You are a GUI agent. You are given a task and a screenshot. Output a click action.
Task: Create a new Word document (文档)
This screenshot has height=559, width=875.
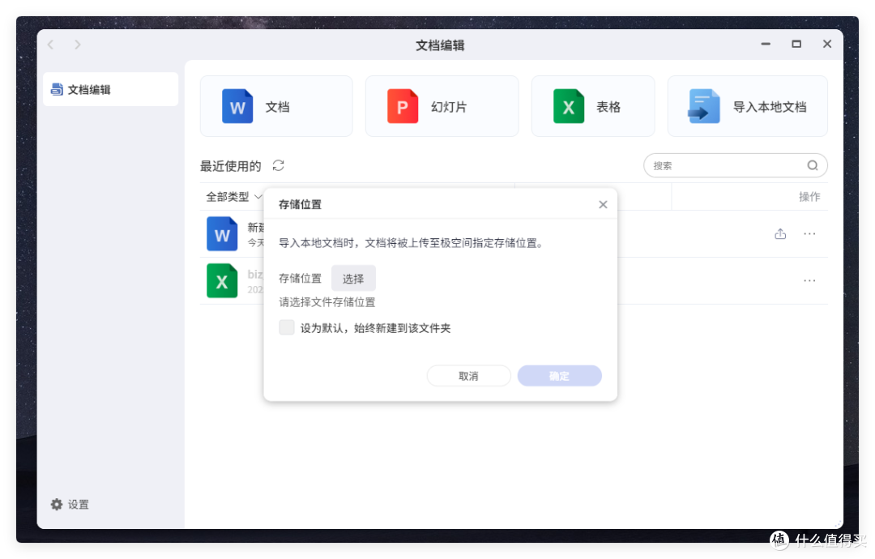pos(276,106)
